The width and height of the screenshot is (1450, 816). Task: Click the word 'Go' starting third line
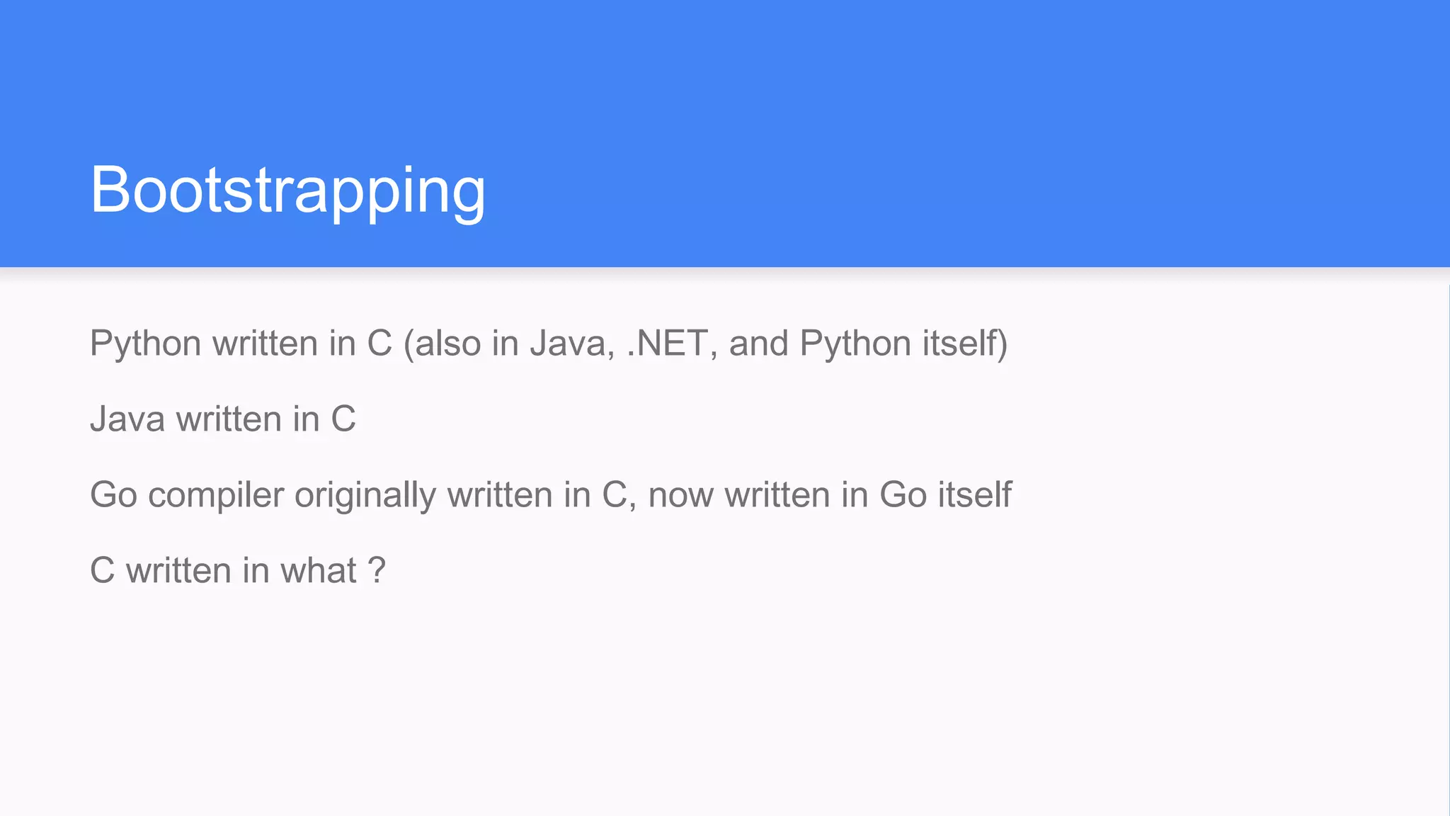pyautogui.click(x=113, y=494)
